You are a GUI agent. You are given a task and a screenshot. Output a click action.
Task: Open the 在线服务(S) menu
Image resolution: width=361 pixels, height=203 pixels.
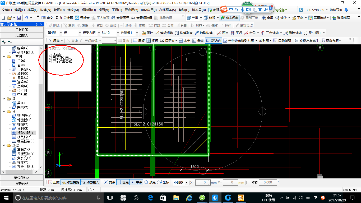pyautogui.click(x=168, y=10)
